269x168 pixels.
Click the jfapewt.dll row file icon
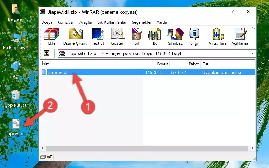click(x=44, y=72)
